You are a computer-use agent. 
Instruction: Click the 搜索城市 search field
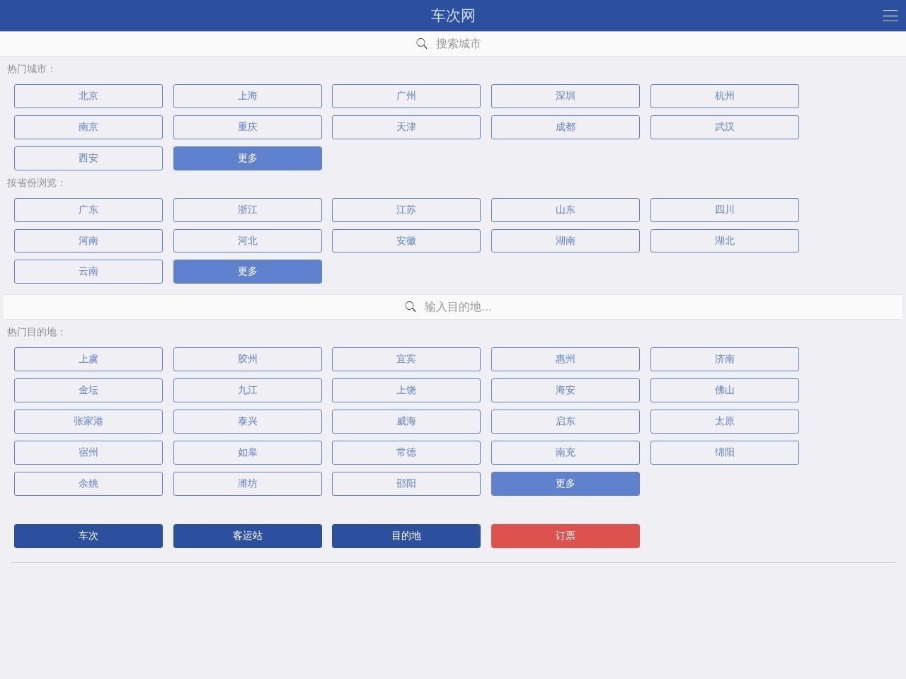[459, 44]
